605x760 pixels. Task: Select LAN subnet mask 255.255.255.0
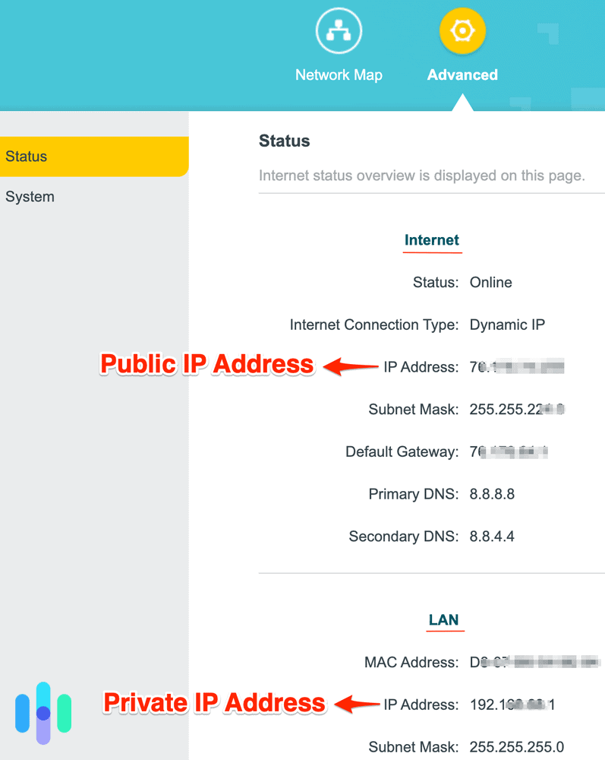[x=516, y=747]
